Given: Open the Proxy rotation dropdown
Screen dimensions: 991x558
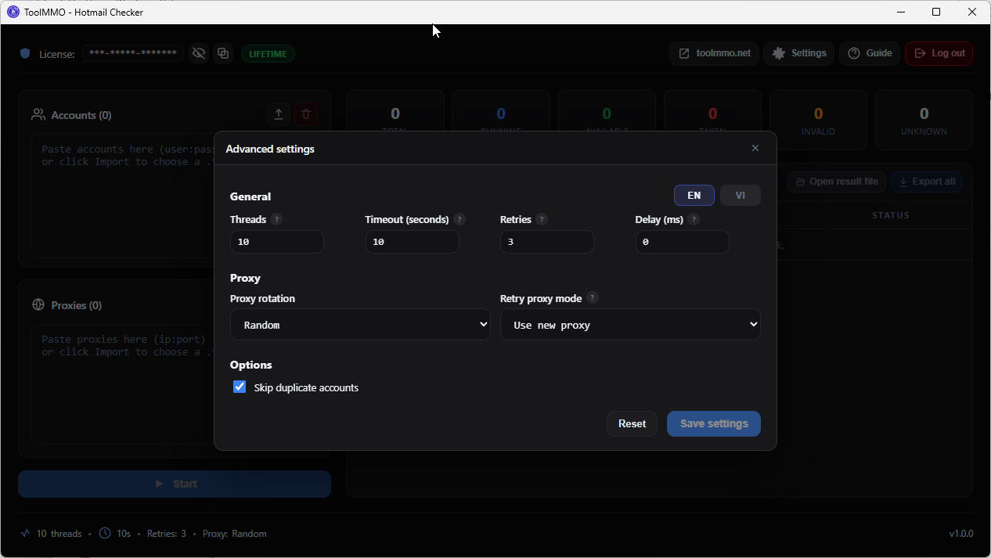Looking at the screenshot, I should coord(360,325).
